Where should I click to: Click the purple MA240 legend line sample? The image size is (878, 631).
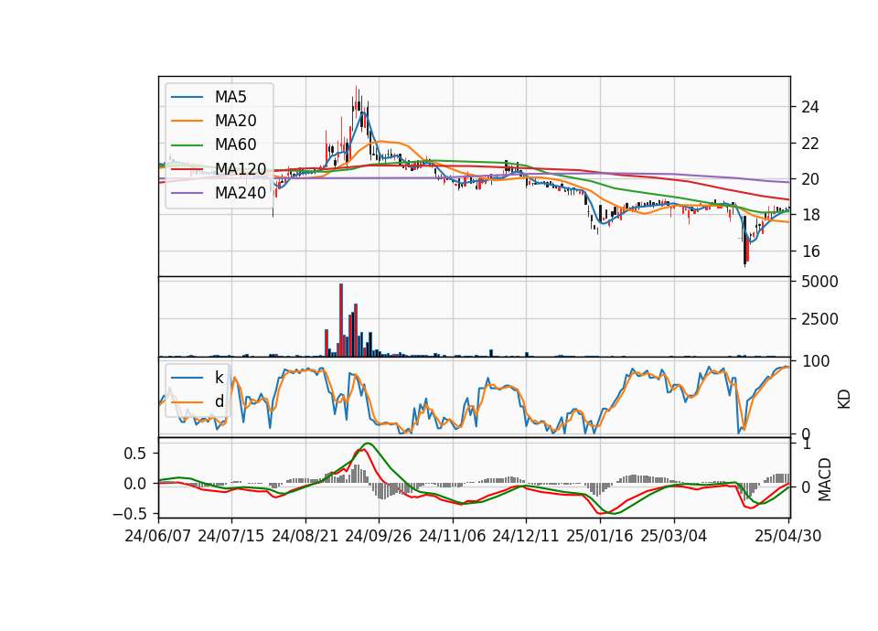coord(187,193)
